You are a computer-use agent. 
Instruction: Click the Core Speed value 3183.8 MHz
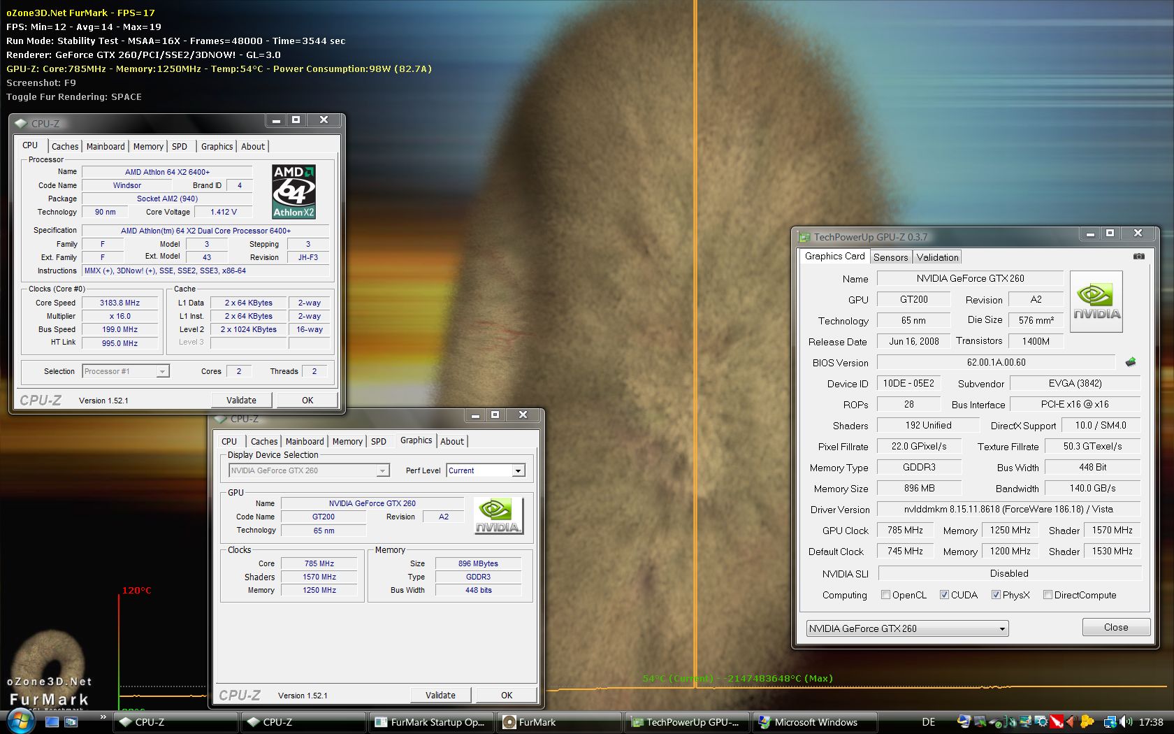pyautogui.click(x=119, y=303)
